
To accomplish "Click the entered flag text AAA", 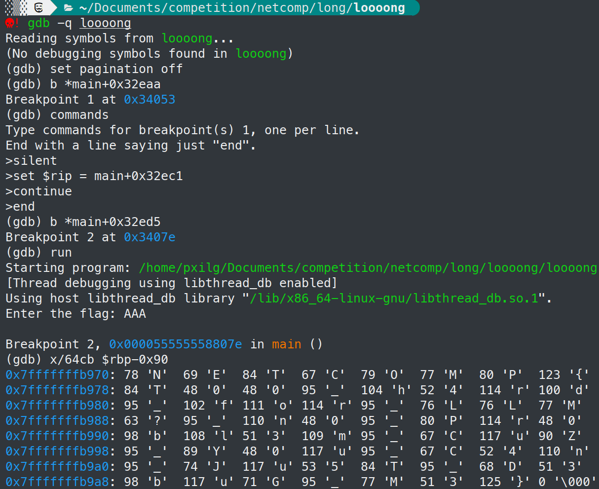I will click(135, 313).
